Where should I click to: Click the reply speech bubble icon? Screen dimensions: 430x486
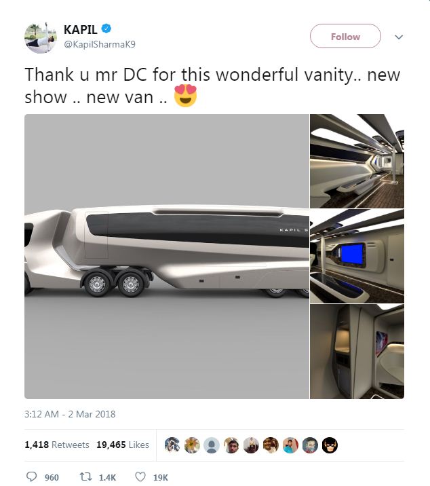[x=31, y=476]
